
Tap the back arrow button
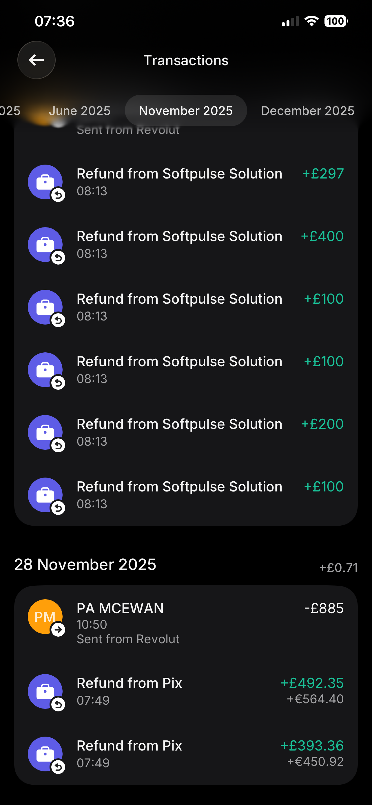pyautogui.click(x=36, y=60)
